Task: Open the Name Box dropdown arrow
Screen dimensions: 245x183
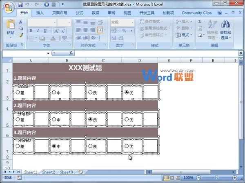Action: pos(48,53)
